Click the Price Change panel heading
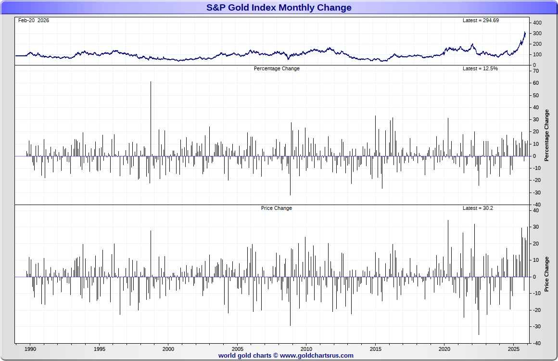The image size is (558, 361). click(276, 208)
